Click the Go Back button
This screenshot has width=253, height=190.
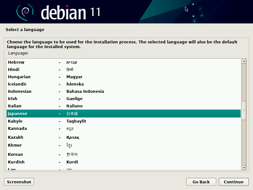point(201,182)
